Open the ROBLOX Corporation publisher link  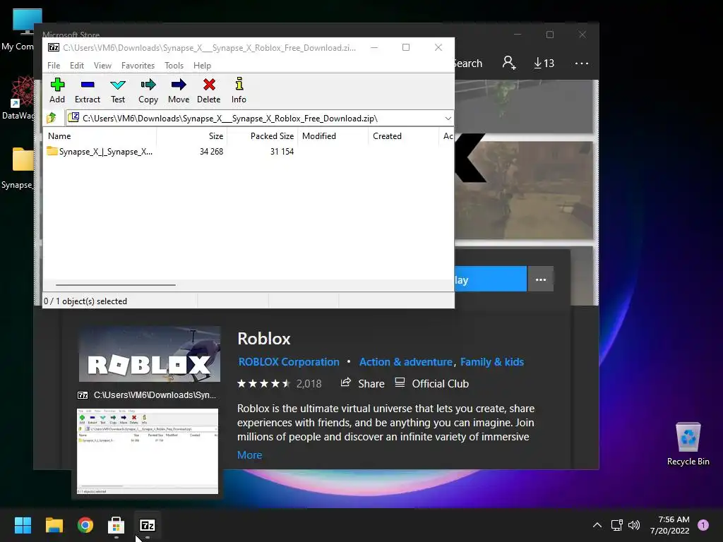coord(289,362)
